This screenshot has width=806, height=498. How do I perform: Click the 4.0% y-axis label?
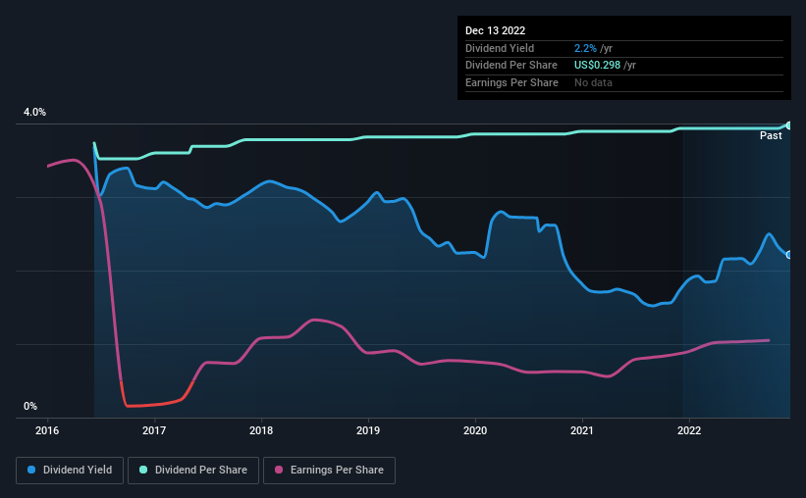click(34, 113)
